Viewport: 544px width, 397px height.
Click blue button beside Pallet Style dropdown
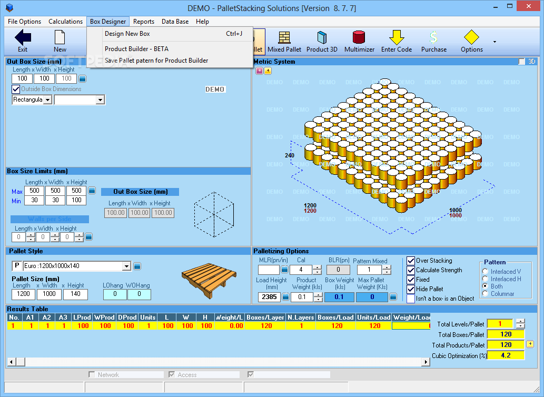[137, 266]
